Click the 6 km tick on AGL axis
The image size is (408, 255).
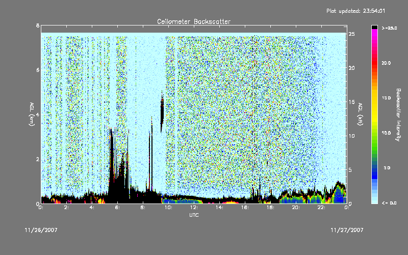pos(38,70)
